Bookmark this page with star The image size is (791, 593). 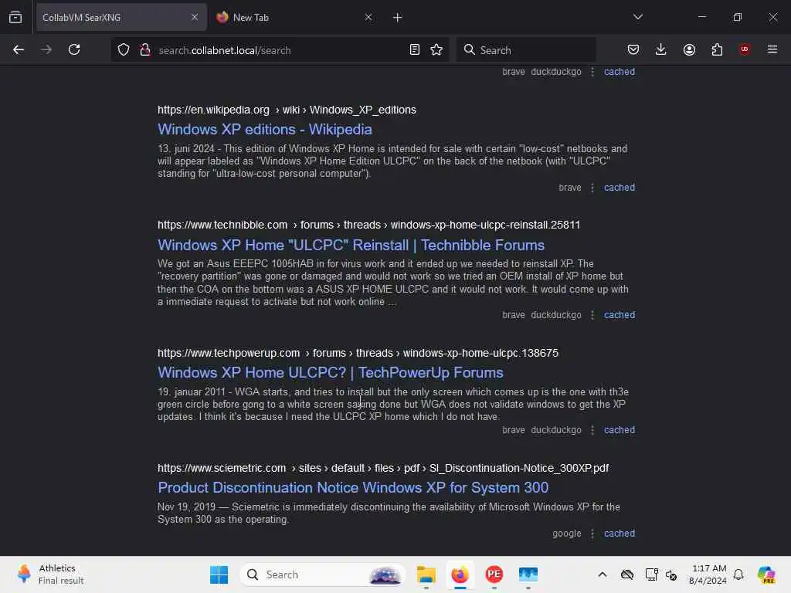[436, 49]
